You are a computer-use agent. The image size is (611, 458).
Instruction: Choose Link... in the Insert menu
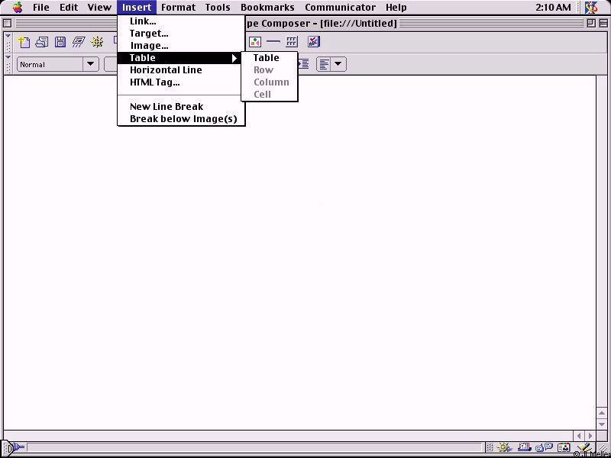[x=143, y=21]
